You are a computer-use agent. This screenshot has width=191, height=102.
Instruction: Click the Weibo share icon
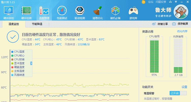click(154, 24)
